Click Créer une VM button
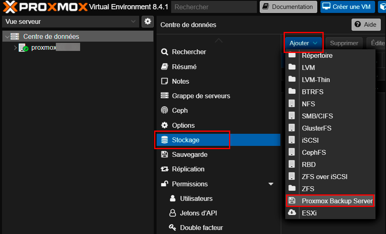The width and height of the screenshot is (386, 234). (348, 7)
